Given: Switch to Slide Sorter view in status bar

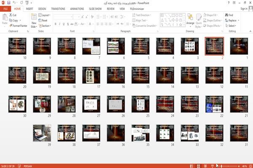Looking at the screenshot, I should [x=199, y=166].
